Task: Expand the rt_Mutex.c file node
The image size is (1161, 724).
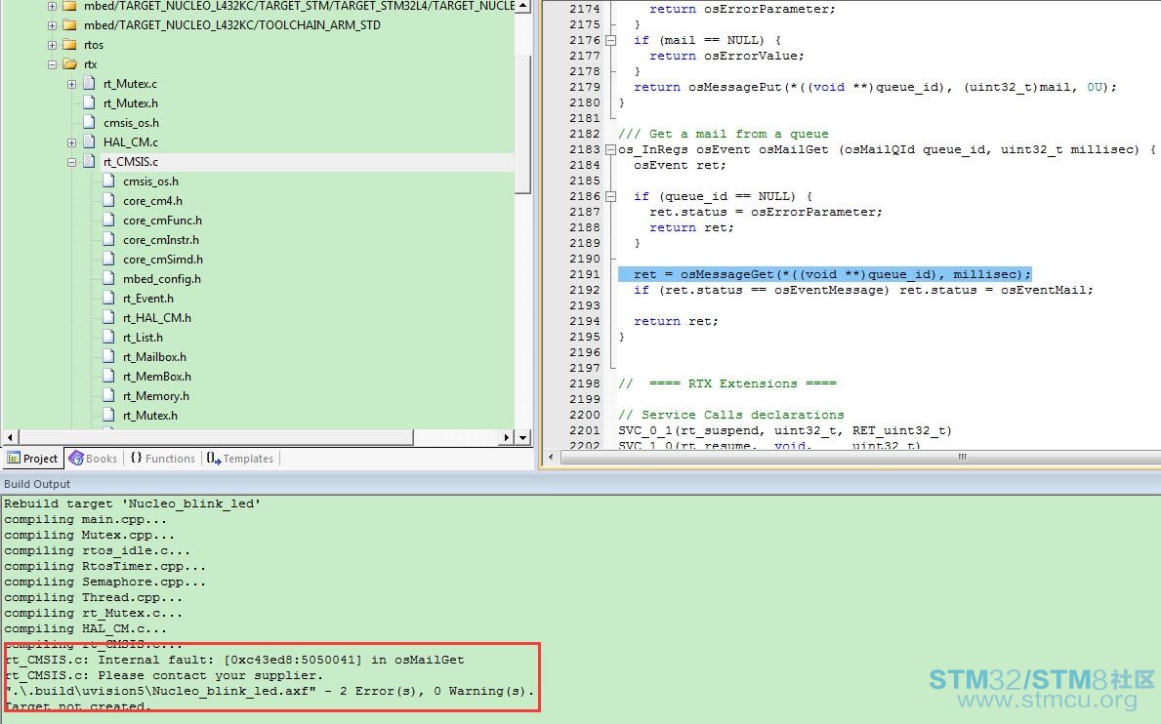Action: [72, 84]
